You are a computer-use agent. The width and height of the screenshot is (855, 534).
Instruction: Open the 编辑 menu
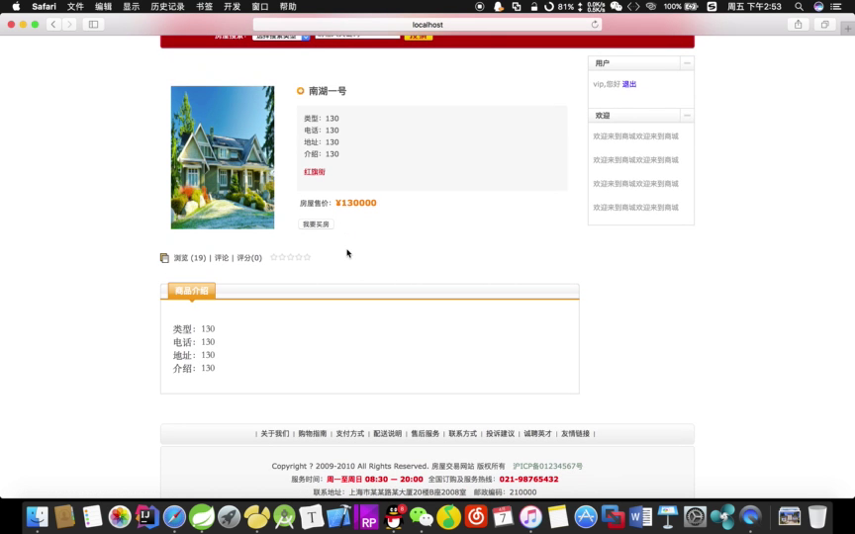pos(103,7)
